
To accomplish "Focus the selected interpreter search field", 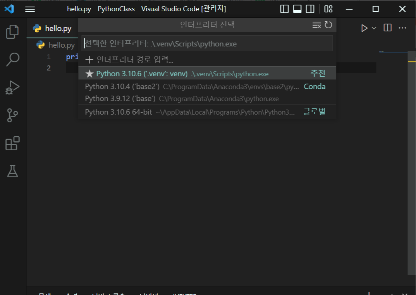I will (207, 43).
